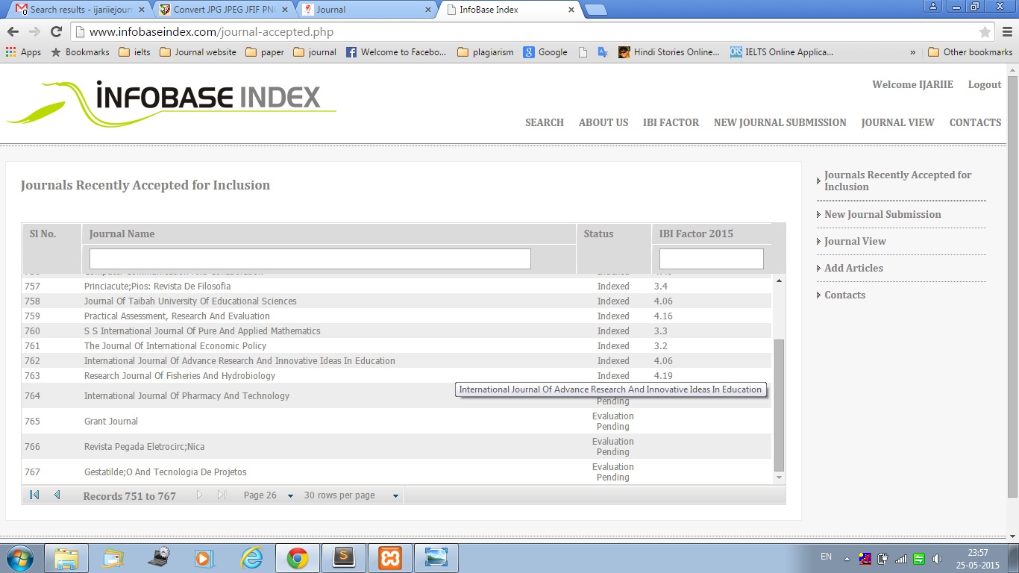Click the table's vertical scrollbar thumb
This screenshot has width=1019, height=573.
coord(780,405)
